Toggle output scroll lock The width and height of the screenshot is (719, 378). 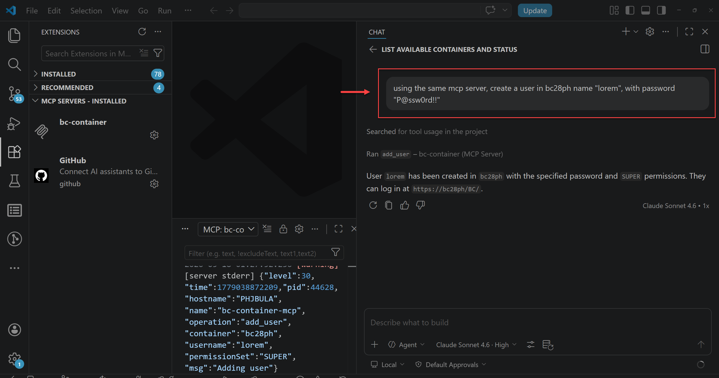(283, 229)
